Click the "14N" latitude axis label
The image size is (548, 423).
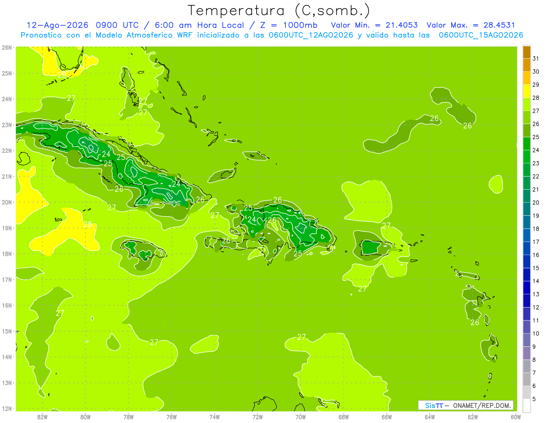coord(6,357)
